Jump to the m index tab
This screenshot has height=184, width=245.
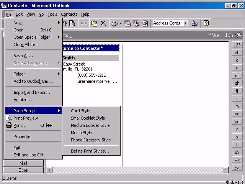[x=237, y=106]
